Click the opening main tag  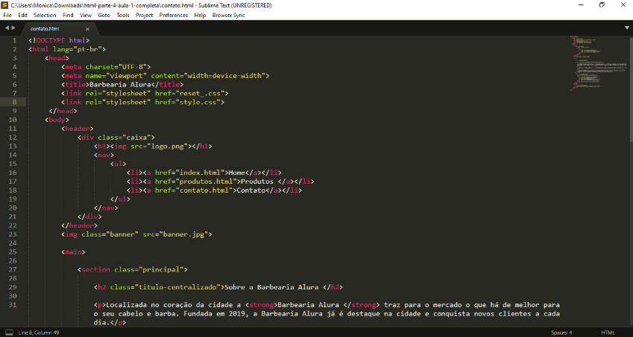click(74, 252)
